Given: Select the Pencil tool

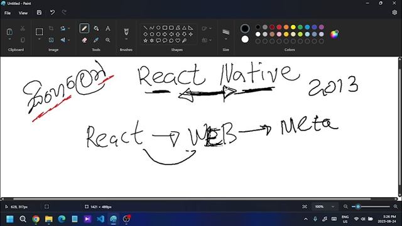Looking at the screenshot, I should point(84,28).
